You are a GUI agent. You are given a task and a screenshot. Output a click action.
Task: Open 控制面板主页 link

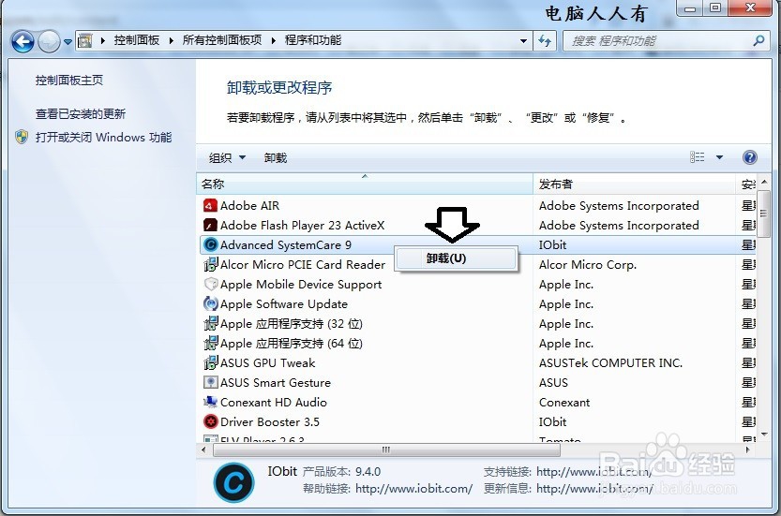[x=69, y=81]
